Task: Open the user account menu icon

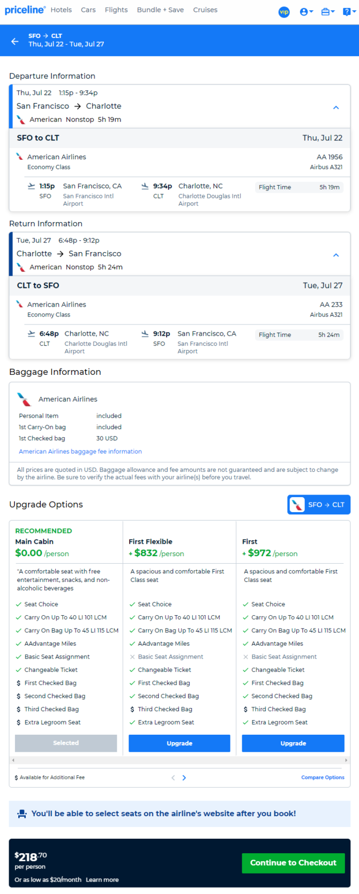Action: click(x=306, y=12)
